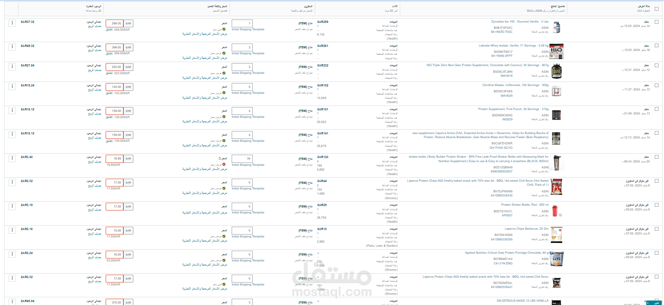Click quantity field showing 5
This screenshot has height=305, width=664.
point(242,87)
